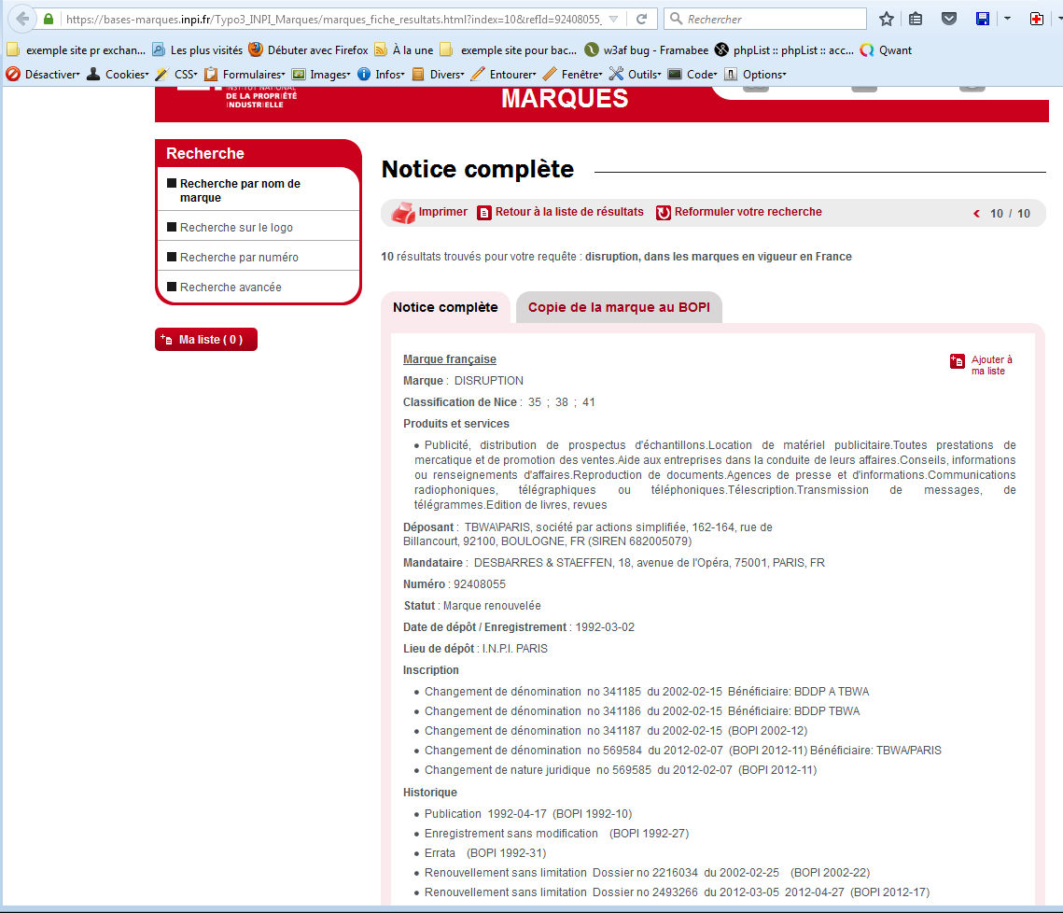Open the Outils developer toolbar menu
The image size is (1063, 913).
click(x=636, y=74)
